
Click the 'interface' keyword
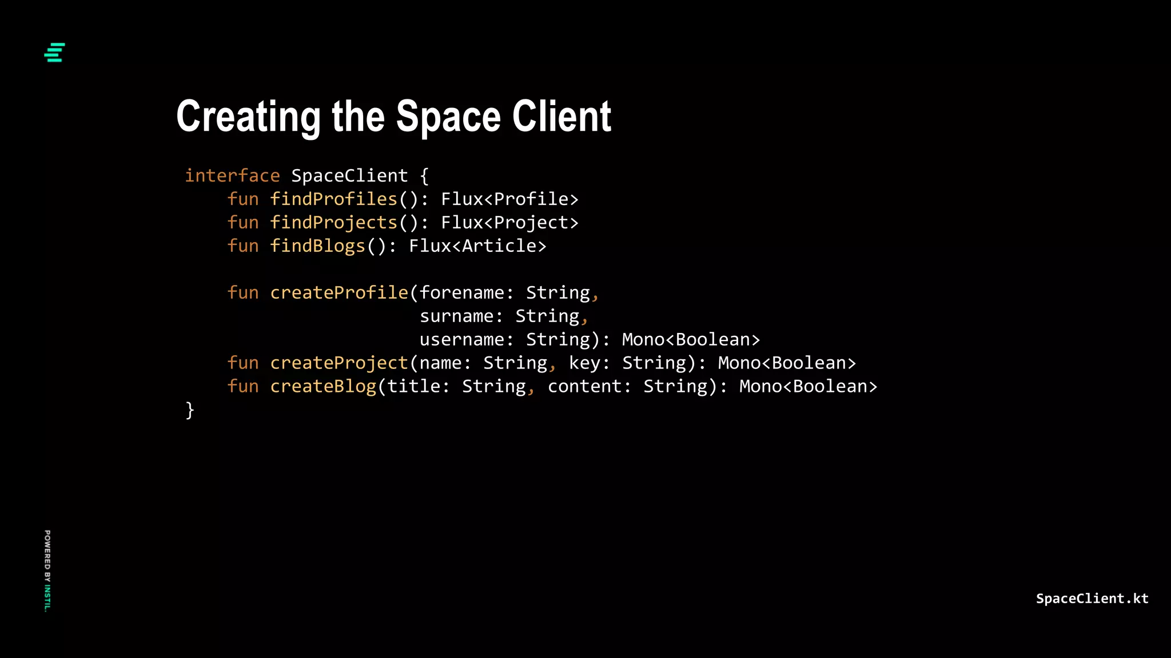232,175
